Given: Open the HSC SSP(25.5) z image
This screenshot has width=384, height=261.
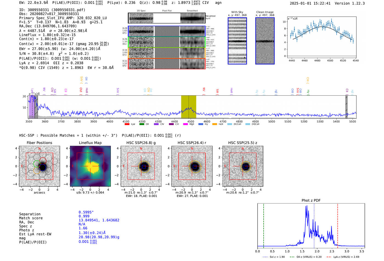Looking at the screenshot, I should pyautogui.click(x=243, y=166).
